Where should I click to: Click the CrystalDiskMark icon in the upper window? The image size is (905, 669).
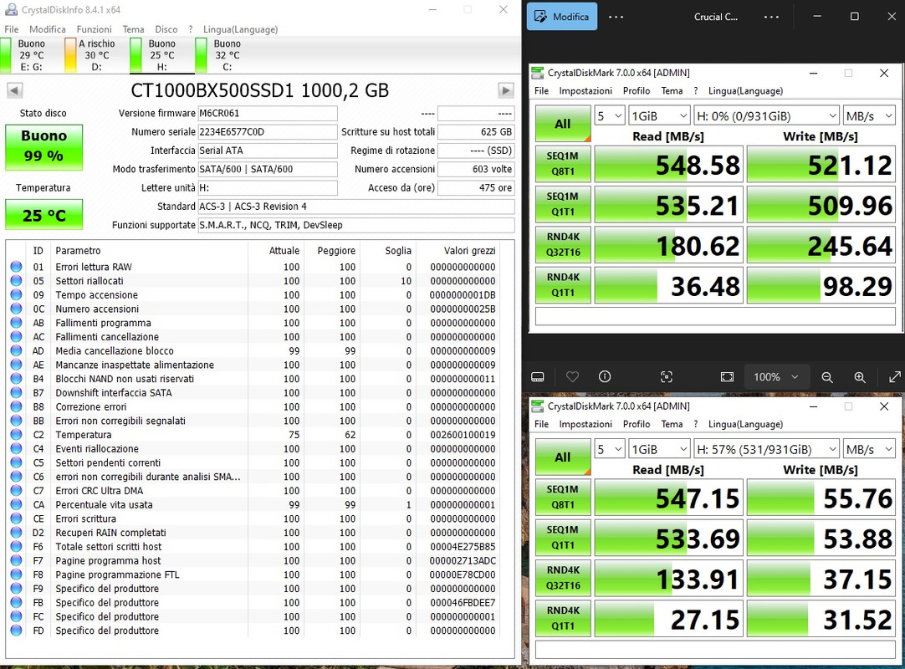click(x=537, y=73)
